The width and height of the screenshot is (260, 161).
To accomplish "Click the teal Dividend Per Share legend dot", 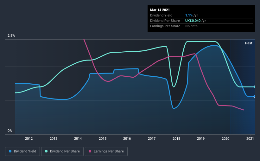I will pyautogui.click(x=46, y=151).
